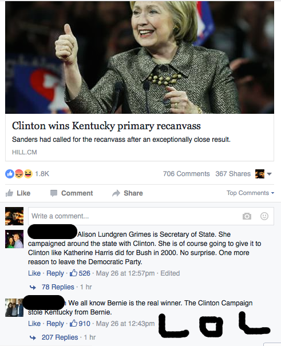Click thumbs-up count 526 on first comment

tap(80, 273)
